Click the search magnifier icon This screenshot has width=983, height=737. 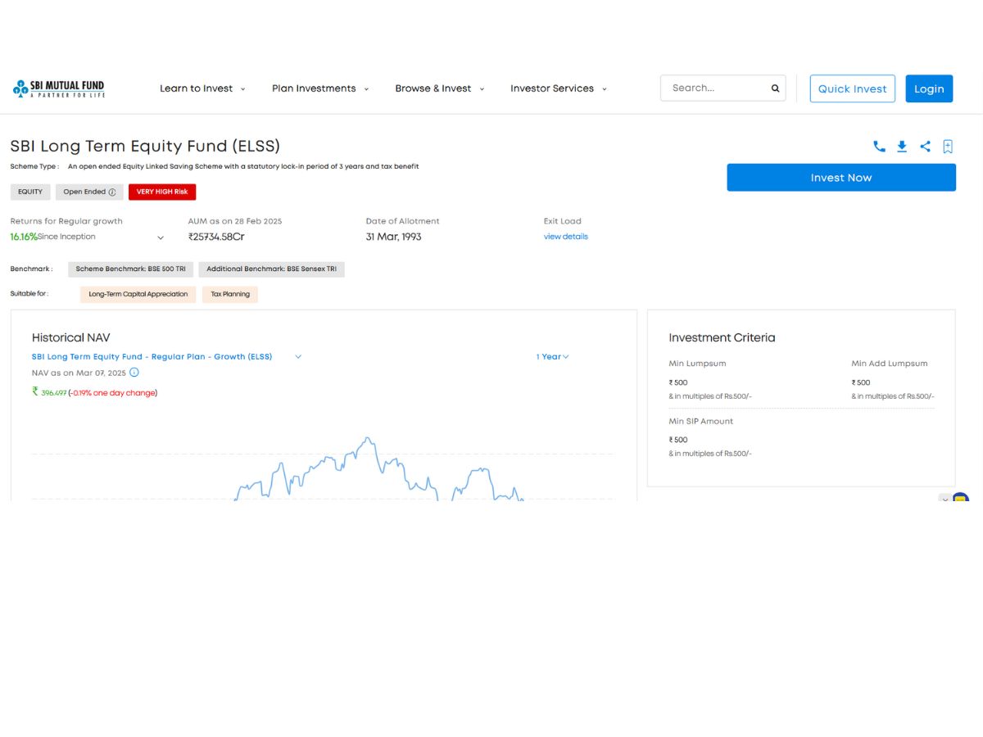[x=774, y=88]
